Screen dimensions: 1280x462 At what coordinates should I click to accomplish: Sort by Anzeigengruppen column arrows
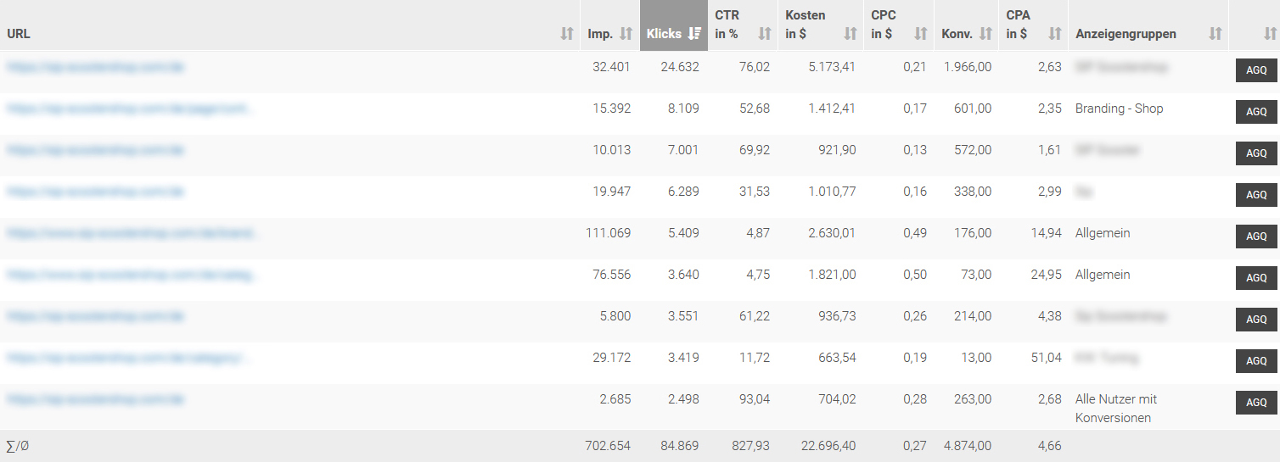[x=1215, y=34]
